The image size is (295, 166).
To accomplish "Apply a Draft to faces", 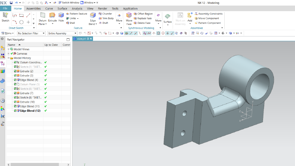I will pos(103,23).
